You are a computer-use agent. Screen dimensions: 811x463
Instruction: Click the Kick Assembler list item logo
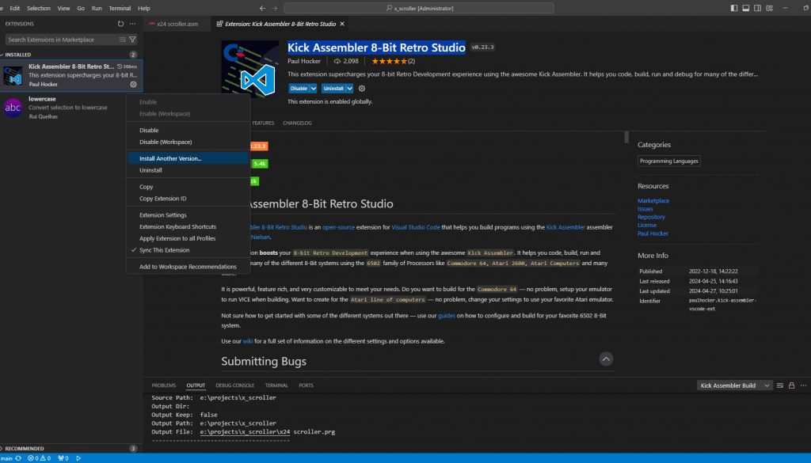[13, 75]
